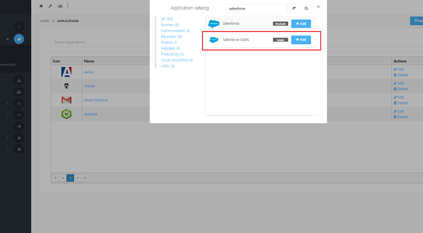Open the Aeries application icon

click(x=67, y=72)
